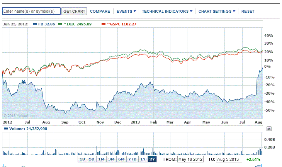This screenshot has width=282, height=167.
Task: Open the CHART SETTINGS dropdown
Action: click(217, 12)
